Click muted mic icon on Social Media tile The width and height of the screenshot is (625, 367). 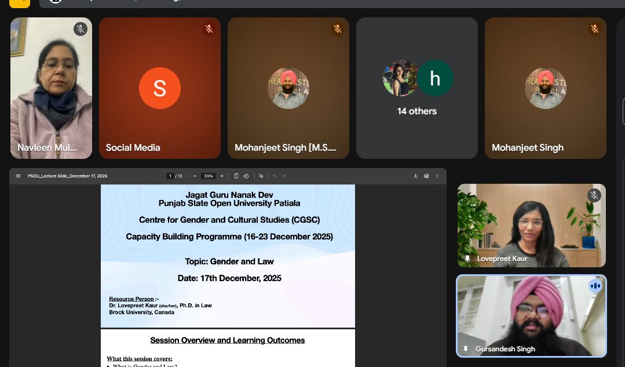tap(209, 28)
